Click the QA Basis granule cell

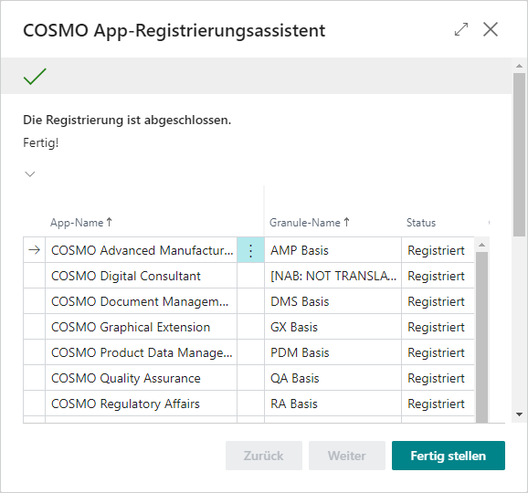[333, 378]
